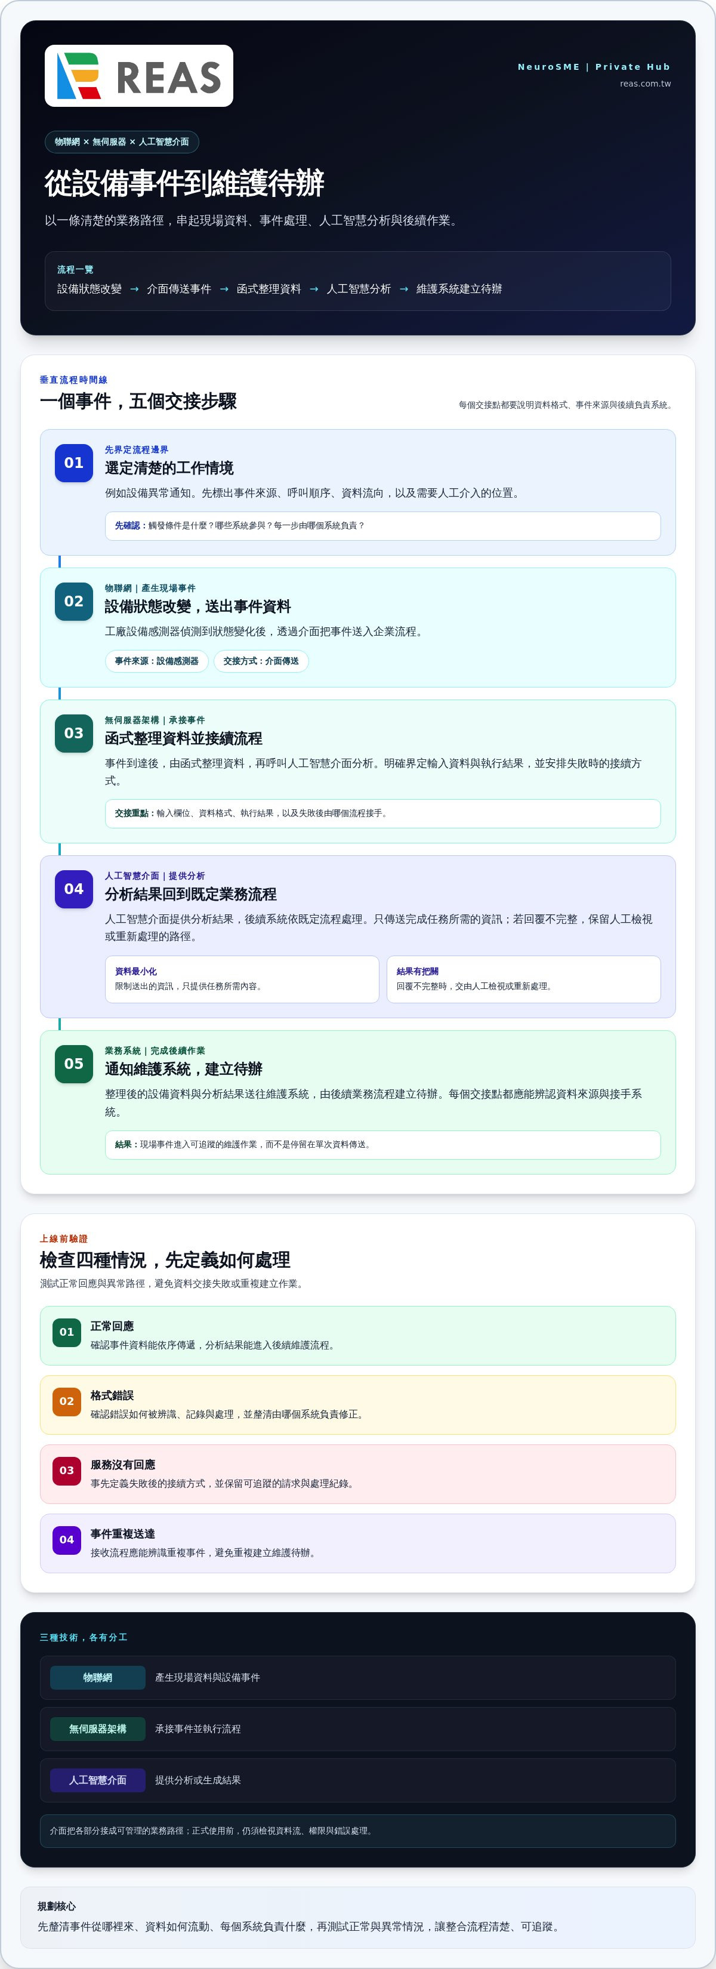Click the '通知維護系統，建立待辦' heading
This screenshot has width=716, height=1969.
tap(183, 1070)
